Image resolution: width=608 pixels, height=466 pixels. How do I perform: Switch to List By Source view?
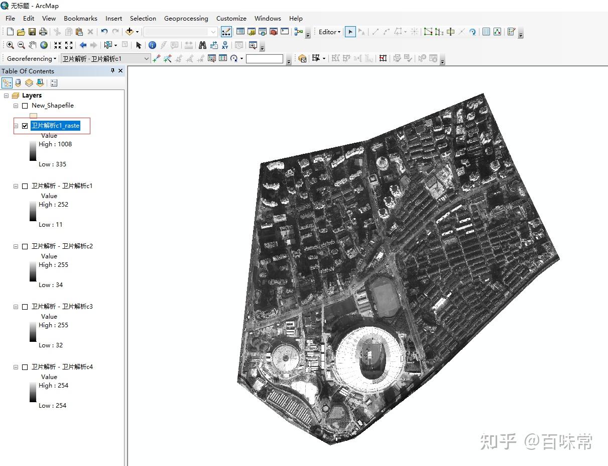click(x=18, y=83)
